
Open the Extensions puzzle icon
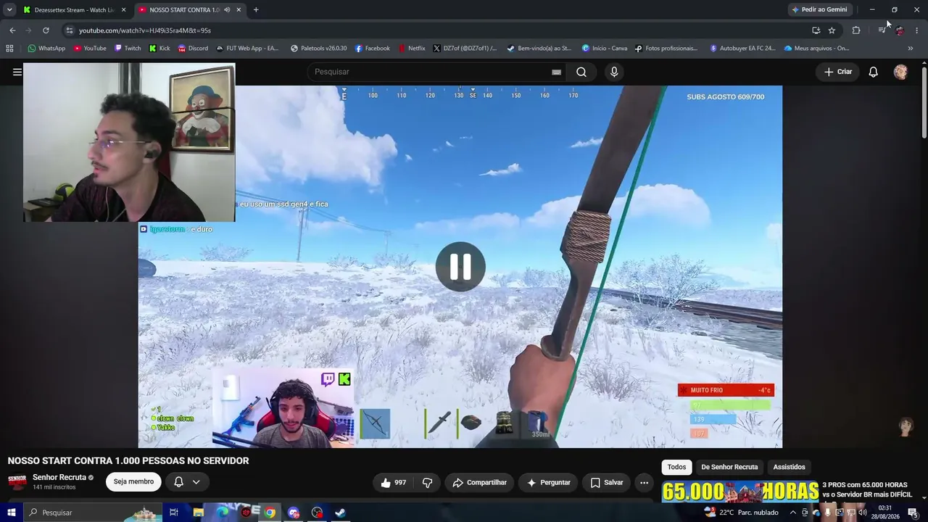(x=856, y=30)
